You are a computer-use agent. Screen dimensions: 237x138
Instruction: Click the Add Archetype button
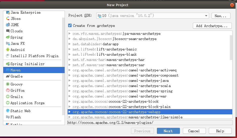click(212, 26)
